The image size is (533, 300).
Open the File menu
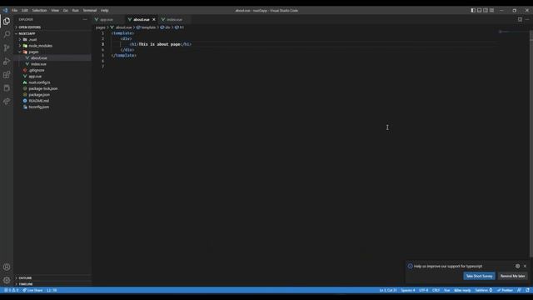tap(15, 11)
